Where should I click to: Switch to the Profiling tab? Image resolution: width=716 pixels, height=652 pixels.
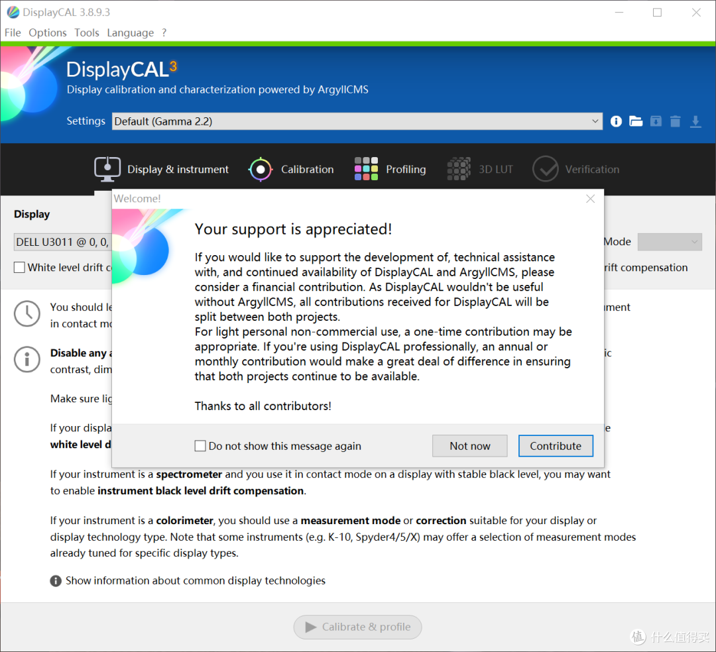point(390,169)
